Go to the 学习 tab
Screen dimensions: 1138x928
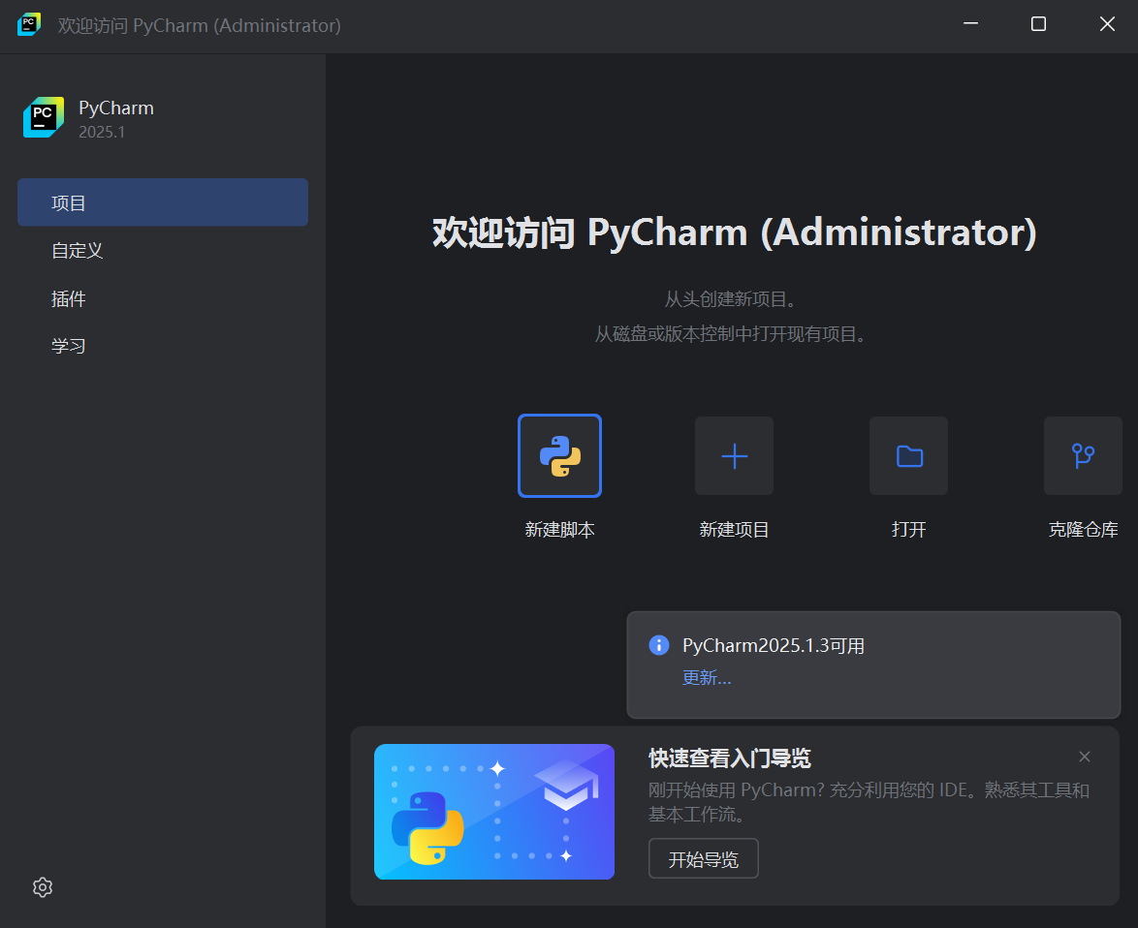coord(163,346)
